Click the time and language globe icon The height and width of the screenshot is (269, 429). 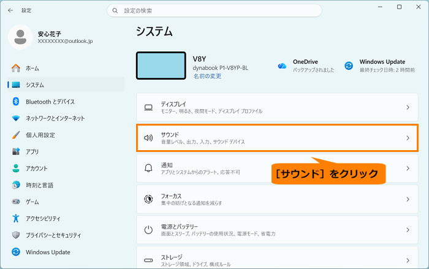(16, 185)
